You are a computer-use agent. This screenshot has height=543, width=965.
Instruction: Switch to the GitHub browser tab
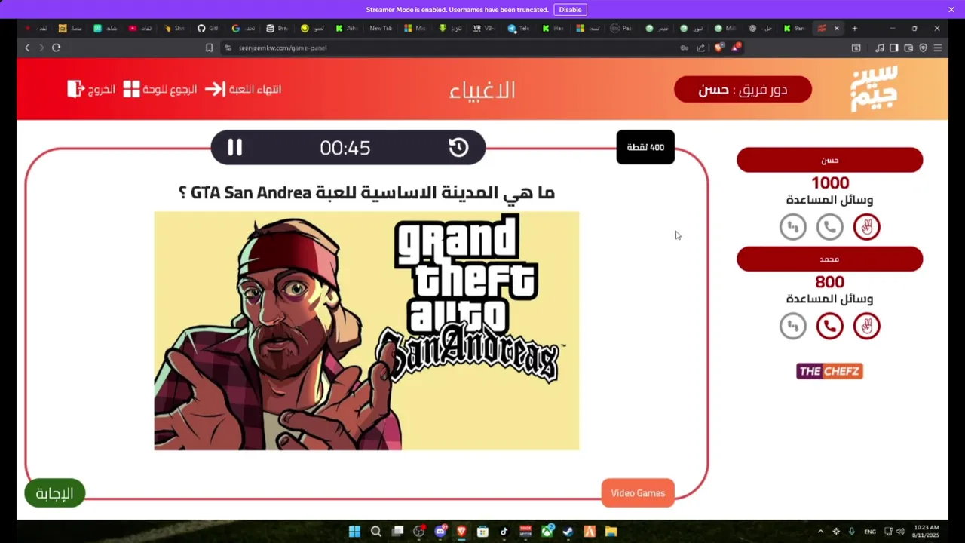[x=207, y=28]
